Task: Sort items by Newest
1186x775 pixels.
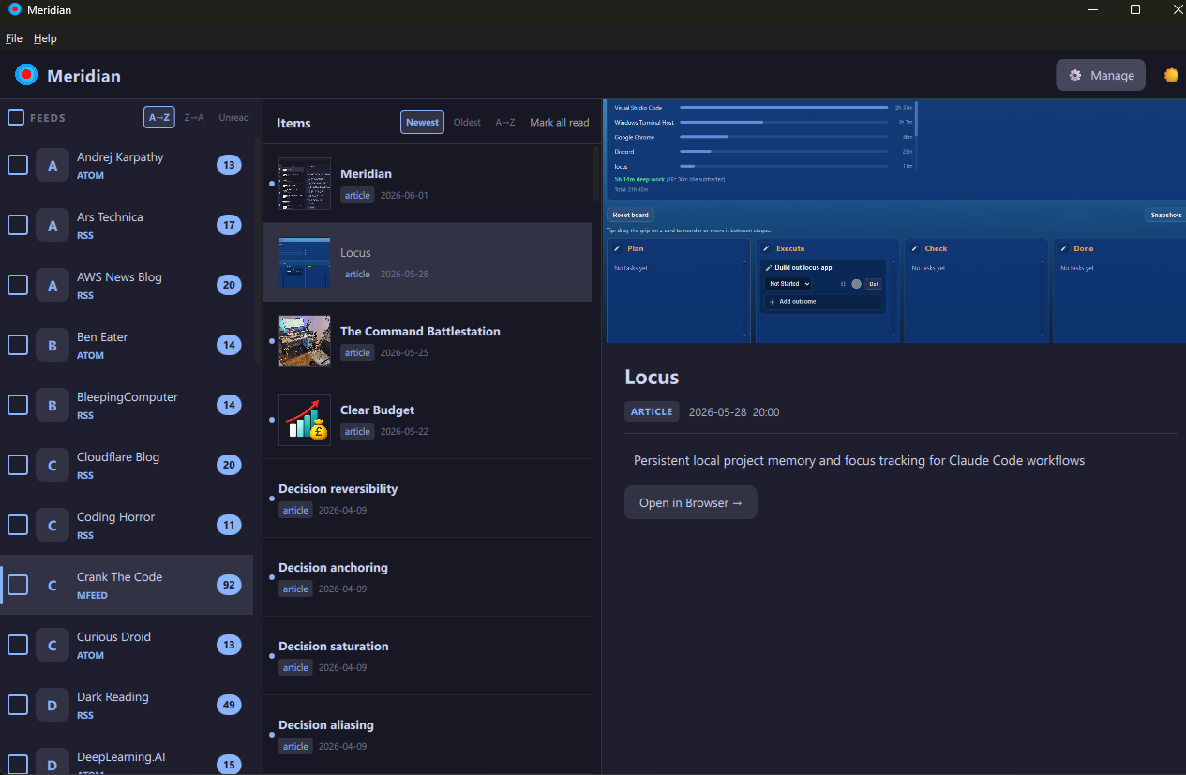Action: (422, 122)
